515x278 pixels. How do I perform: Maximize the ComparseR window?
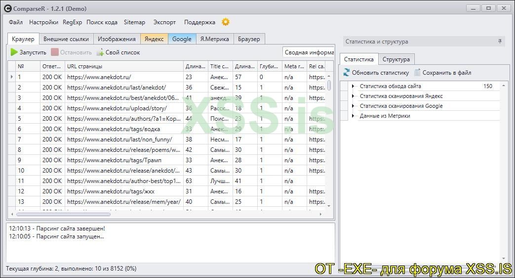[489, 8]
